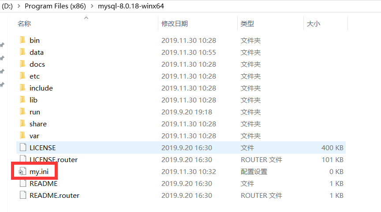Viewport: 381px width, 212px height.
Task: Click the include folder icon
Action: click(x=22, y=87)
